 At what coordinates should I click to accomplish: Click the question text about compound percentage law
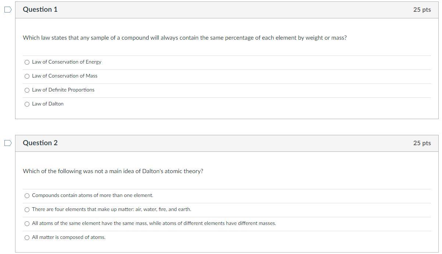tap(185, 38)
